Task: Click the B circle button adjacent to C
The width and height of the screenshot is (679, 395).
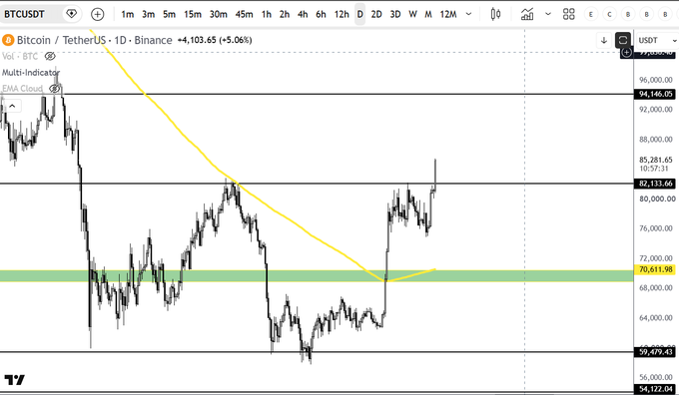Action: coord(628,14)
